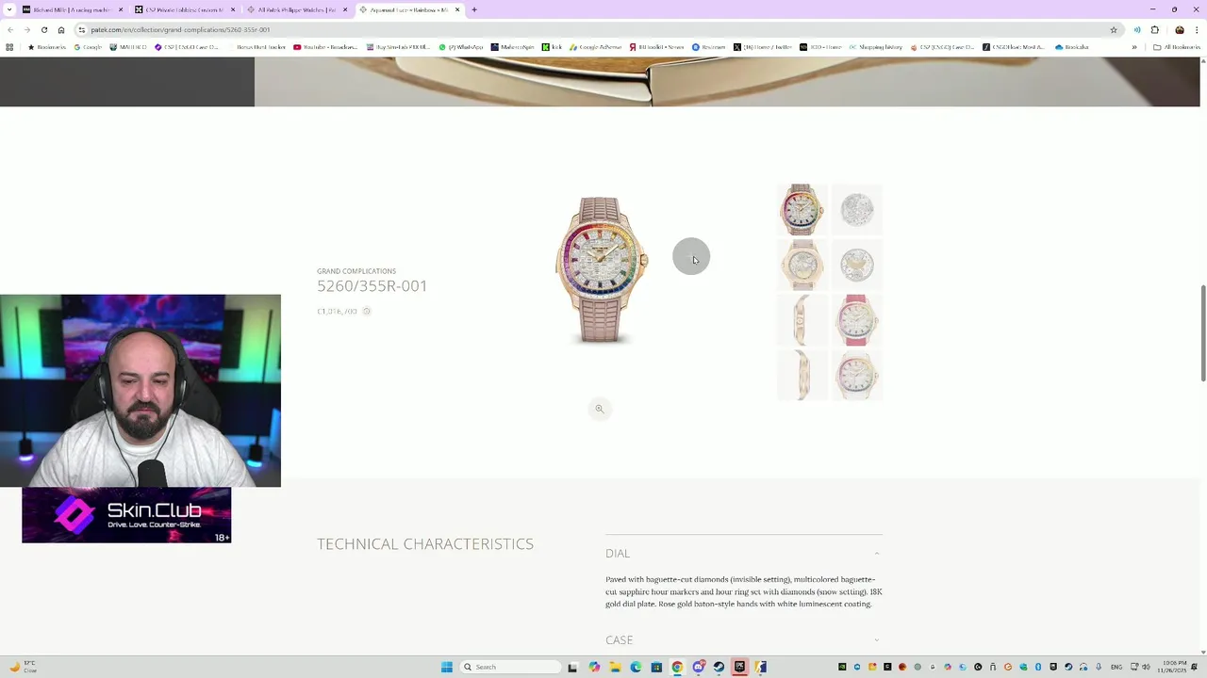1207x678 pixels.
Task: Open Steam from the taskbar
Action: point(719,667)
